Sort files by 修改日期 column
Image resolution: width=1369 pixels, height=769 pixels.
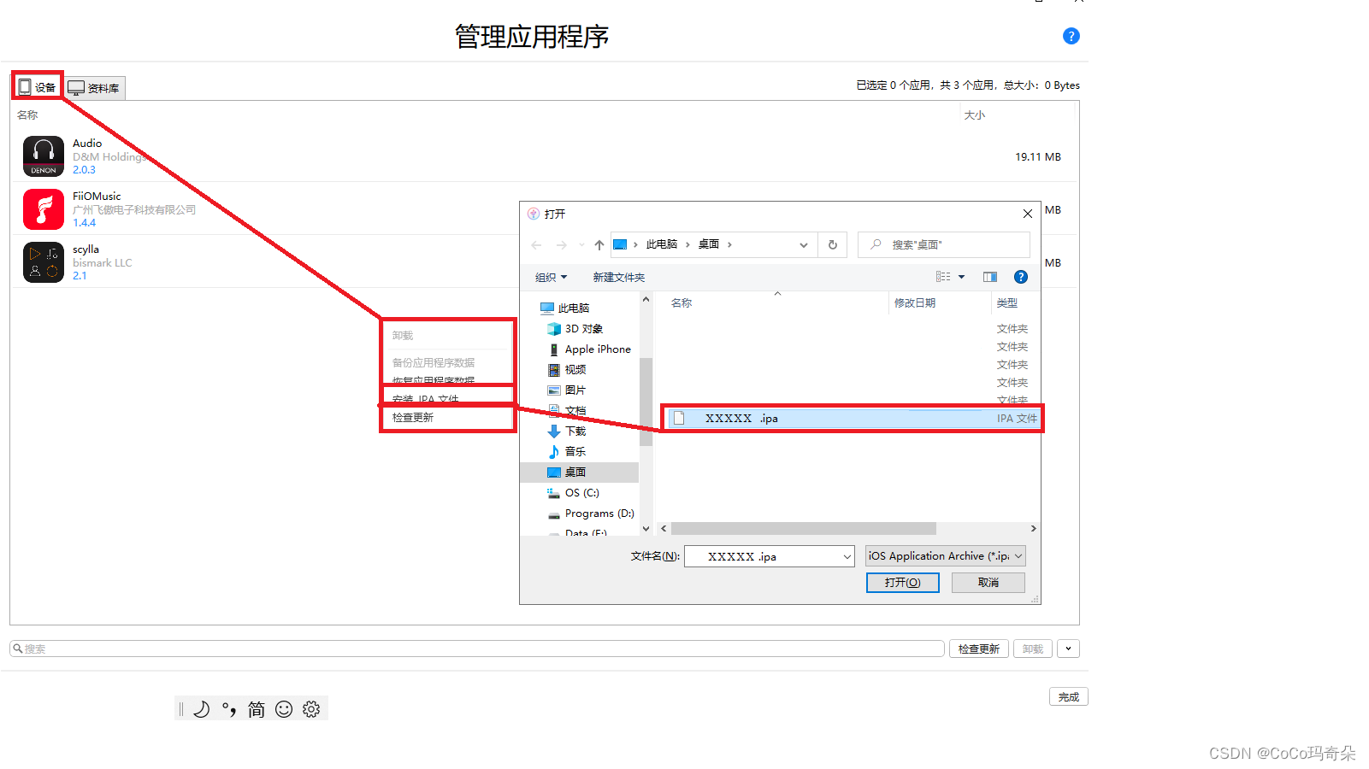[915, 303]
